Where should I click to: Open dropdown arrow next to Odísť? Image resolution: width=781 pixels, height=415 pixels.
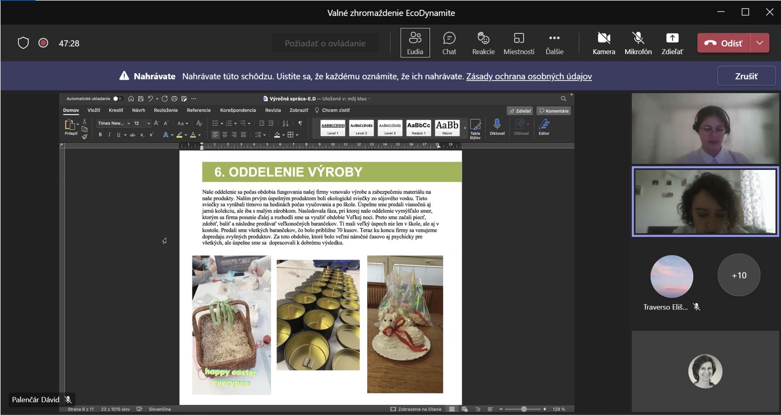(759, 43)
